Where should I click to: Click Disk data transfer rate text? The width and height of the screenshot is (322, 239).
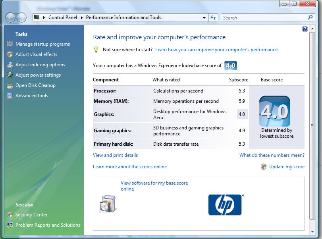coord(176,144)
